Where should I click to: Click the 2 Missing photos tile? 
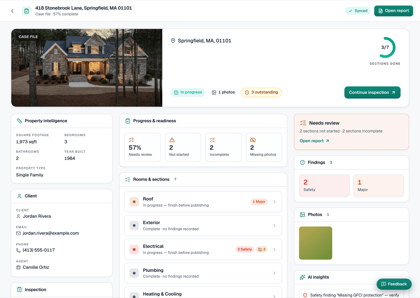coord(264,147)
